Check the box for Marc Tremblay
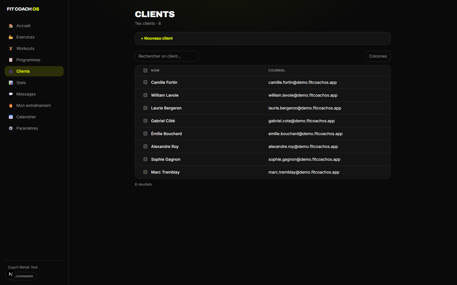The height and width of the screenshot is (285, 457). click(145, 172)
